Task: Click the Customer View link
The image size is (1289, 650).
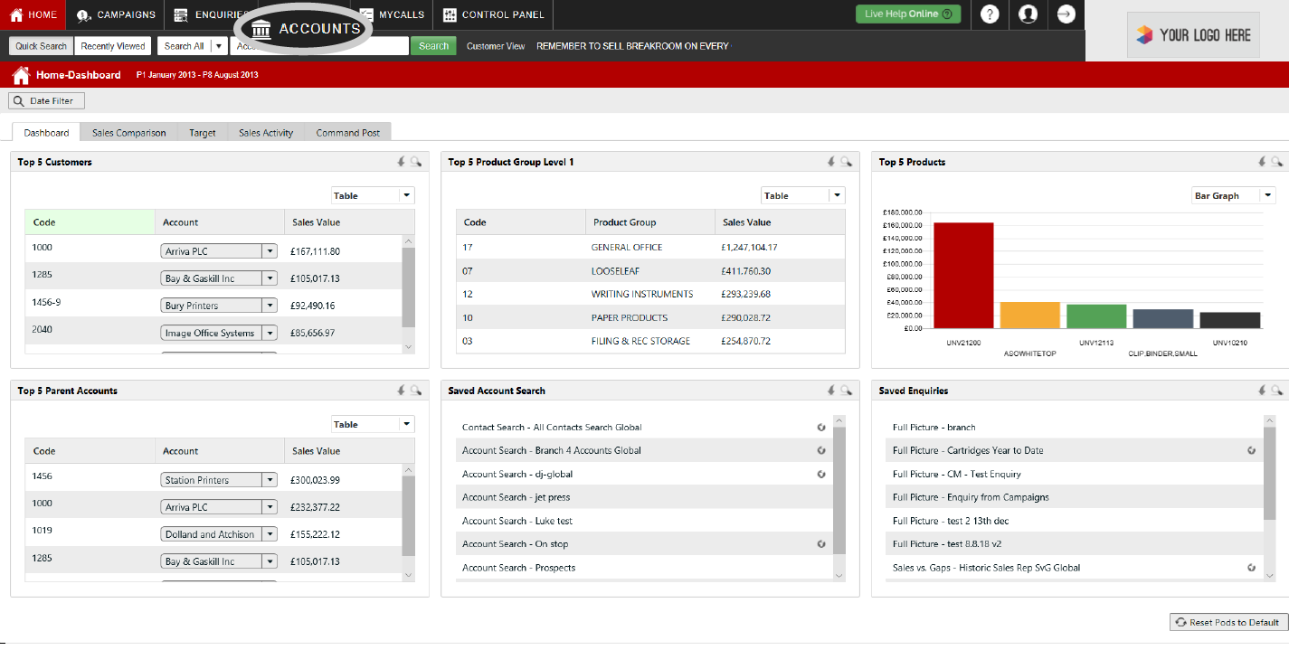Action: pos(496,46)
